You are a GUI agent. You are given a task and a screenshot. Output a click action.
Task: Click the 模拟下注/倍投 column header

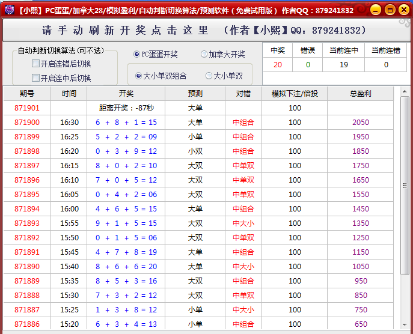click(x=295, y=94)
